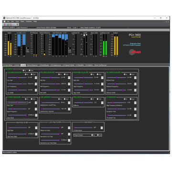Set Low Band Equalizer to Out

(32, 75)
